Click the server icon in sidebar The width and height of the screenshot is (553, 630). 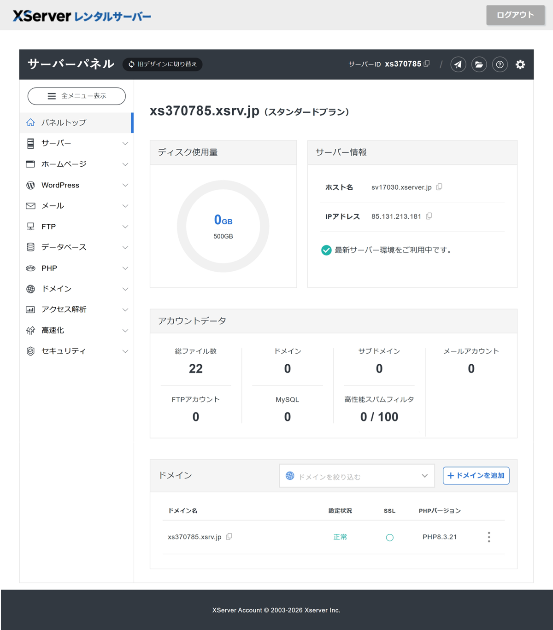[30, 143]
